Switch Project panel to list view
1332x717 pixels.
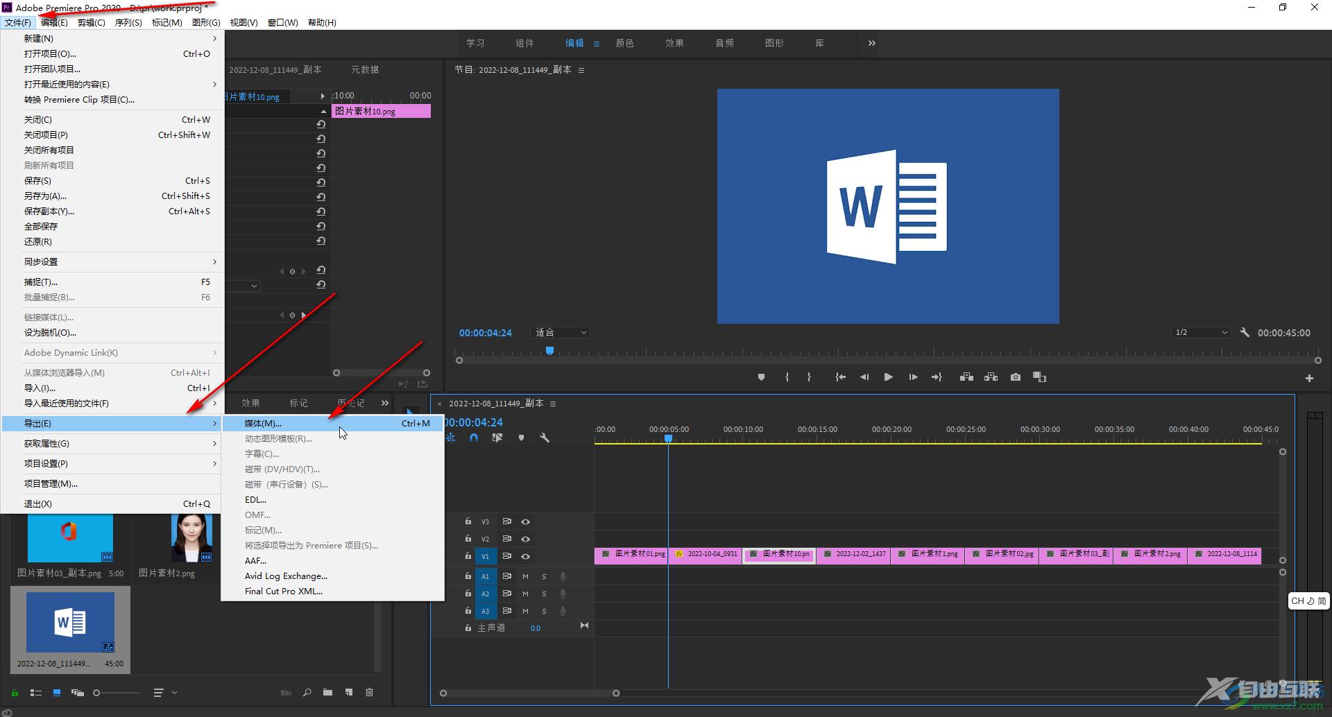[36, 693]
